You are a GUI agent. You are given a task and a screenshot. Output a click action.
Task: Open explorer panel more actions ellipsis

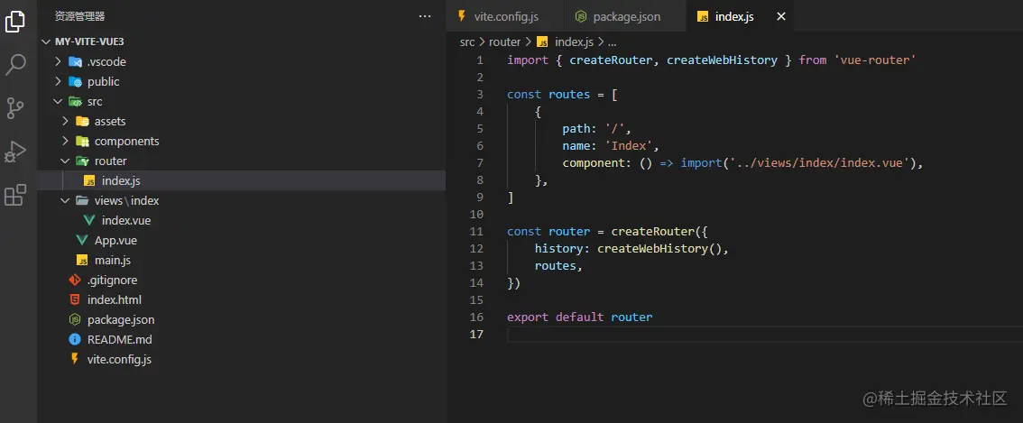pyautogui.click(x=425, y=16)
